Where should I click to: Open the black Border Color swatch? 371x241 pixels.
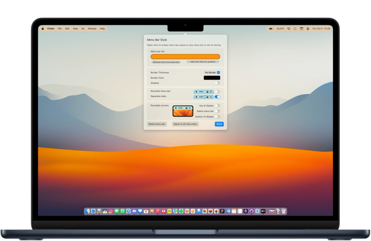point(212,78)
